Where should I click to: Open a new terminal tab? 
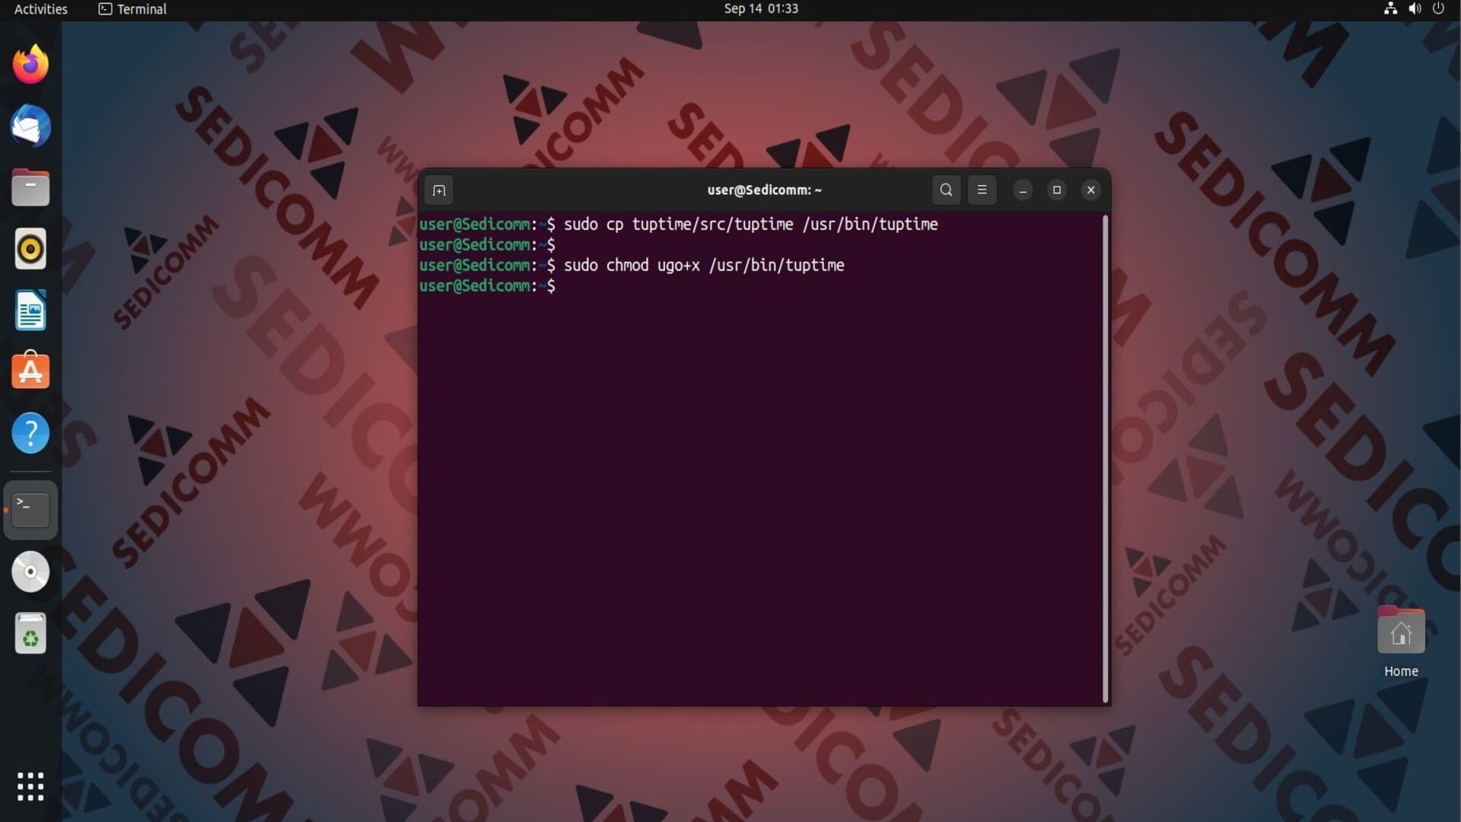439,190
